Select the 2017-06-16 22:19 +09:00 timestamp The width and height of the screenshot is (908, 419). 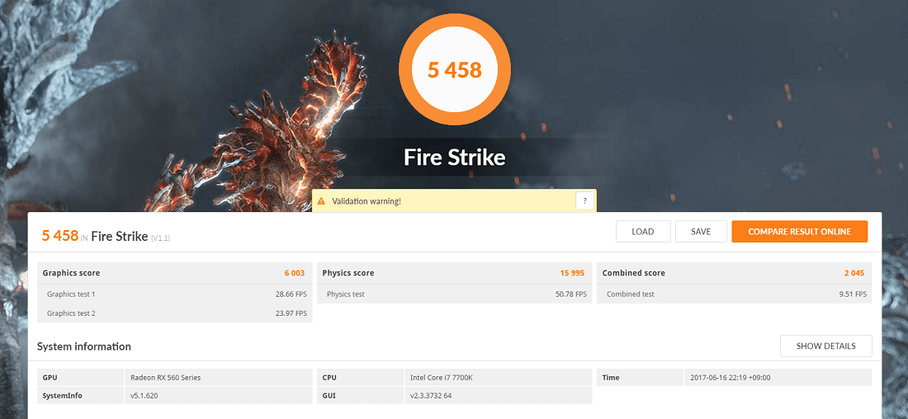730,378
